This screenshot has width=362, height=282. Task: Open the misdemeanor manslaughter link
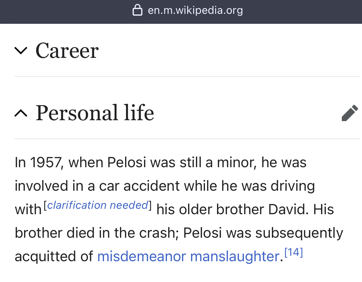pyautogui.click(x=188, y=256)
